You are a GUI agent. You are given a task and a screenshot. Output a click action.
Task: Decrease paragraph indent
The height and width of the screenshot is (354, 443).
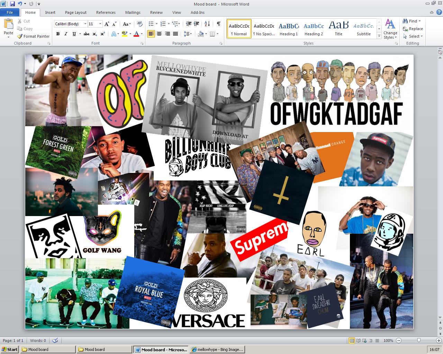(x=189, y=24)
